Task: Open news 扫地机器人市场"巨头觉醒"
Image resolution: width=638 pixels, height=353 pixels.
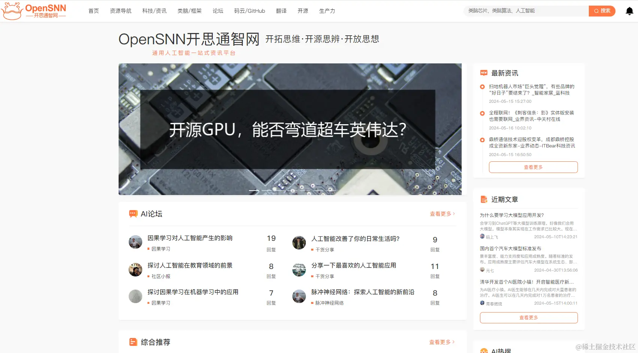Action: pyautogui.click(x=531, y=90)
